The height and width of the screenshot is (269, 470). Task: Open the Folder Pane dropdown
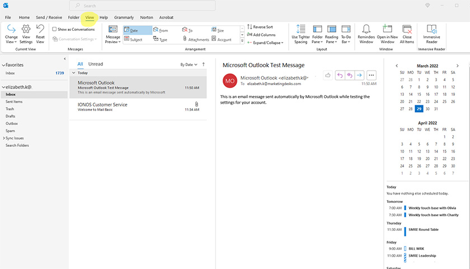[317, 34]
